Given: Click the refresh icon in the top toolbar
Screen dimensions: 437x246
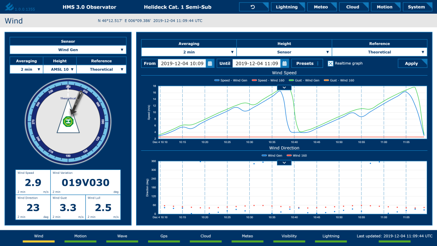Looking at the screenshot, I should click(x=253, y=6).
